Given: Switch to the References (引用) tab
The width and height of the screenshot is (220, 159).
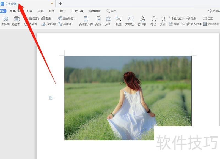Looking at the screenshot, I should click(29, 11).
